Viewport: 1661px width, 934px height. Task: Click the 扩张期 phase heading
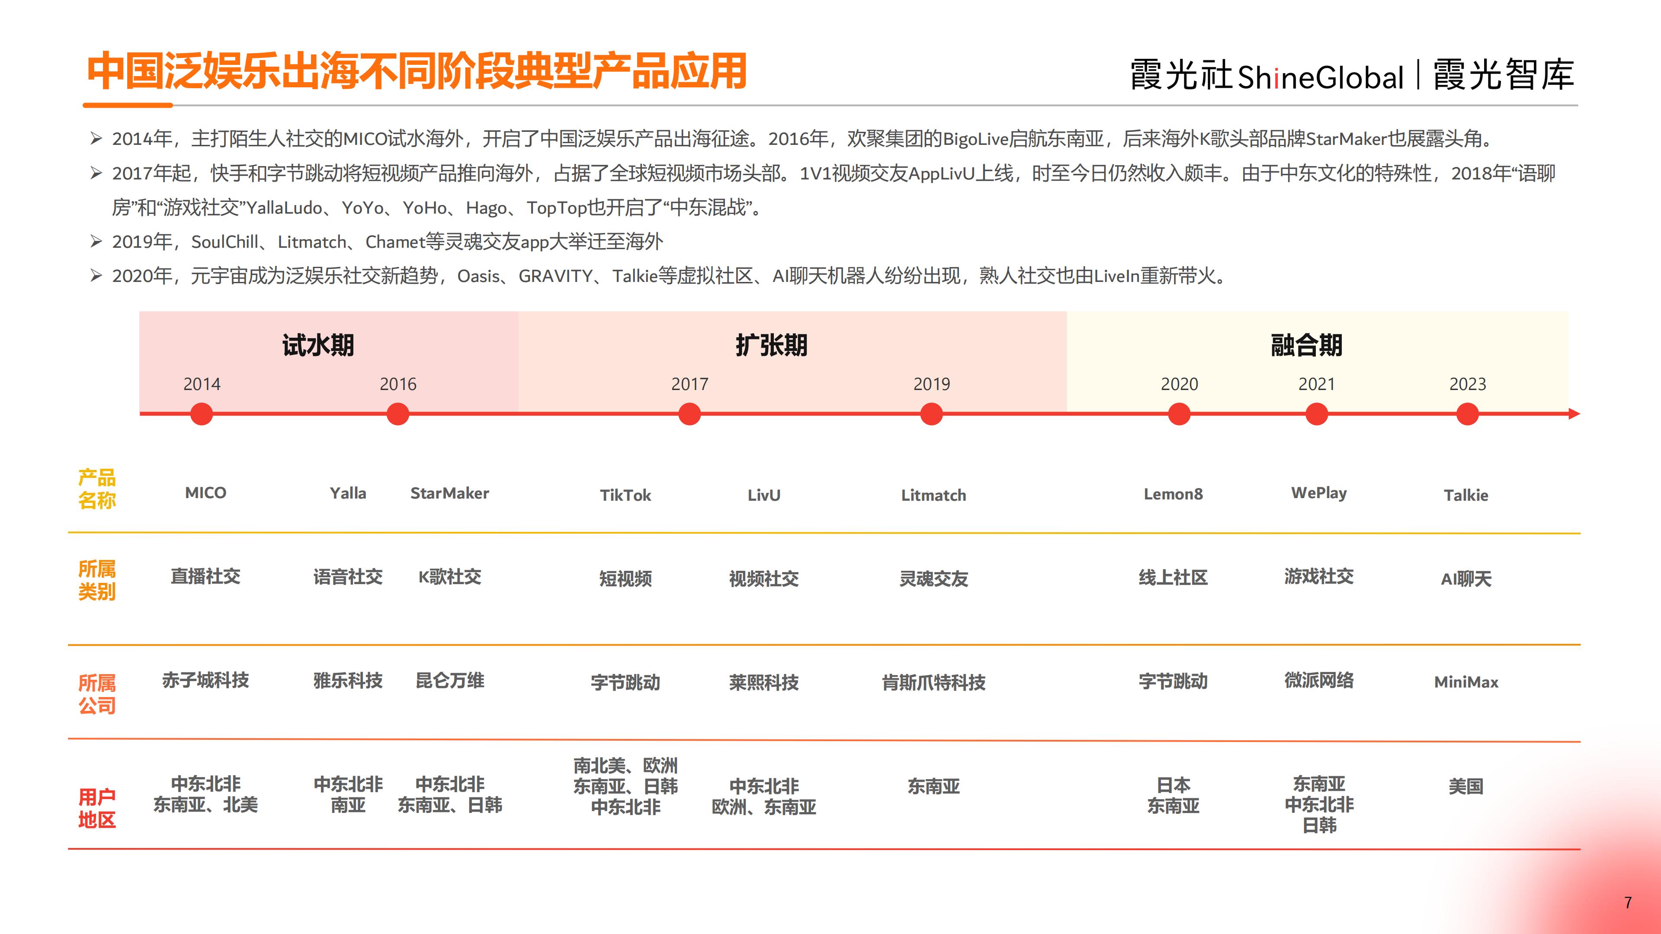pos(772,345)
